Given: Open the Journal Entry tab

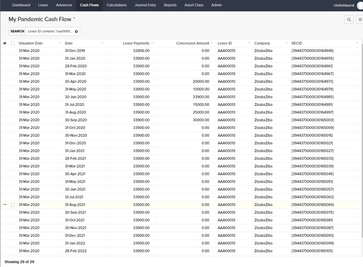Looking at the screenshot, I should click(x=145, y=5).
